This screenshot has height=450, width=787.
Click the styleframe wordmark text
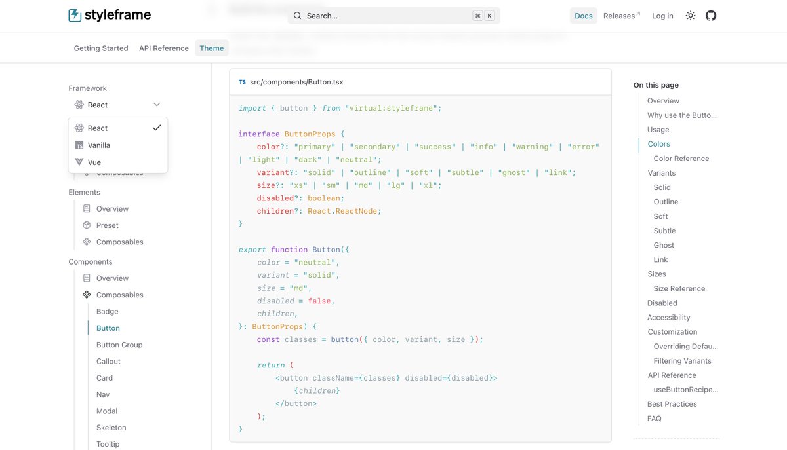[118, 15]
